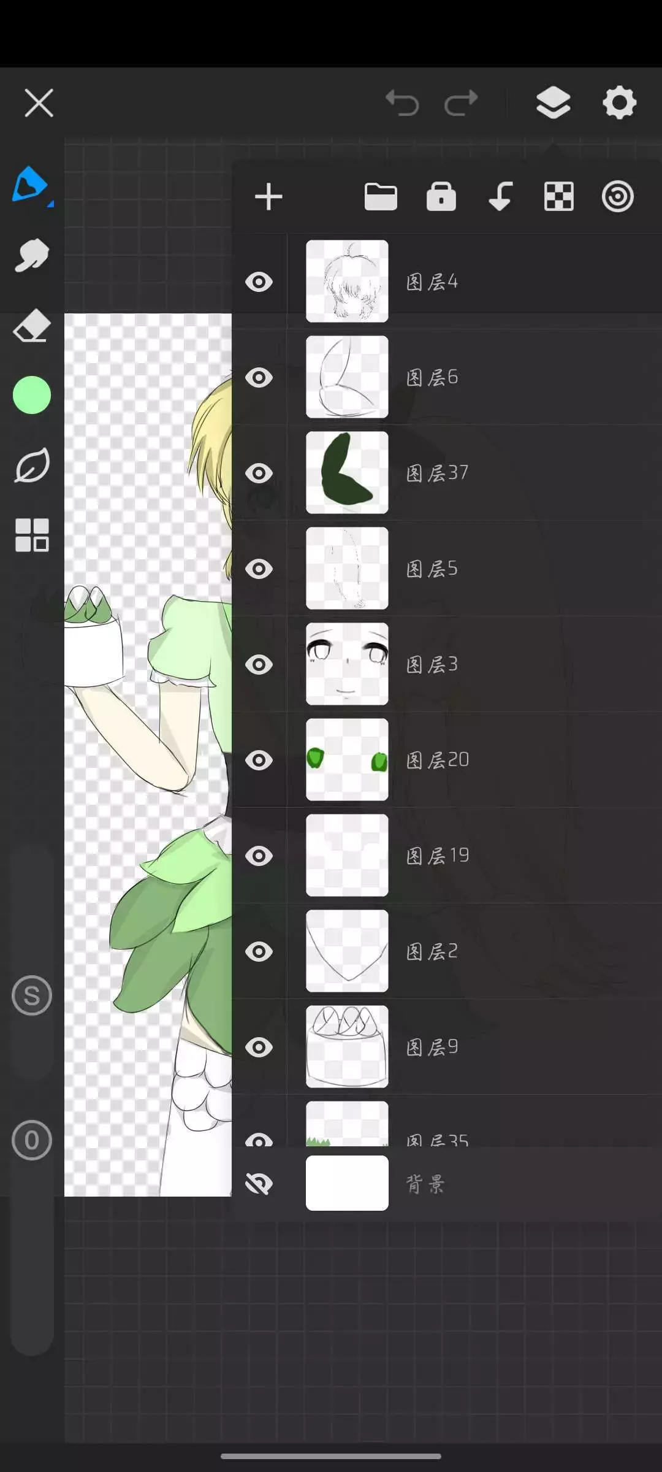The width and height of the screenshot is (662, 1472).
Task: Redo the last undone action
Action: click(461, 102)
